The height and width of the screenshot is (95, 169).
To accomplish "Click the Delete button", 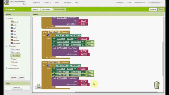I will (x=21, y=77).
